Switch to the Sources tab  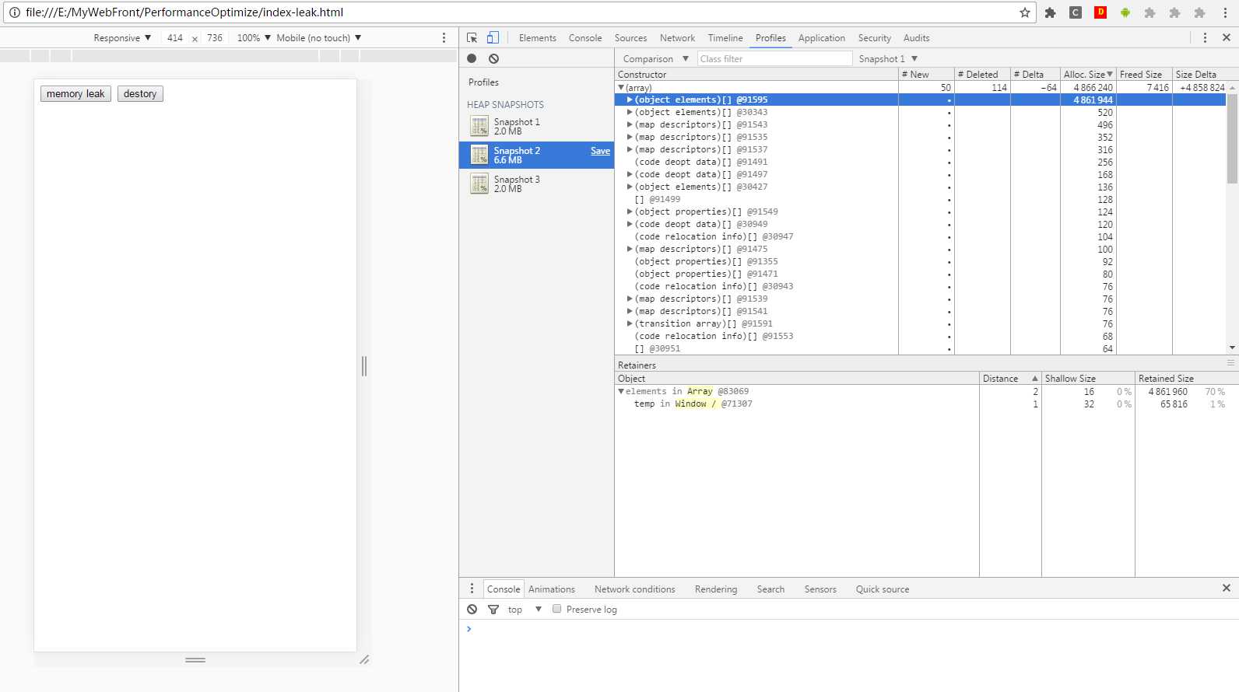tap(630, 37)
